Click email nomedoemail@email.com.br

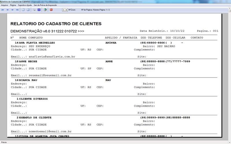click(x=50, y=132)
